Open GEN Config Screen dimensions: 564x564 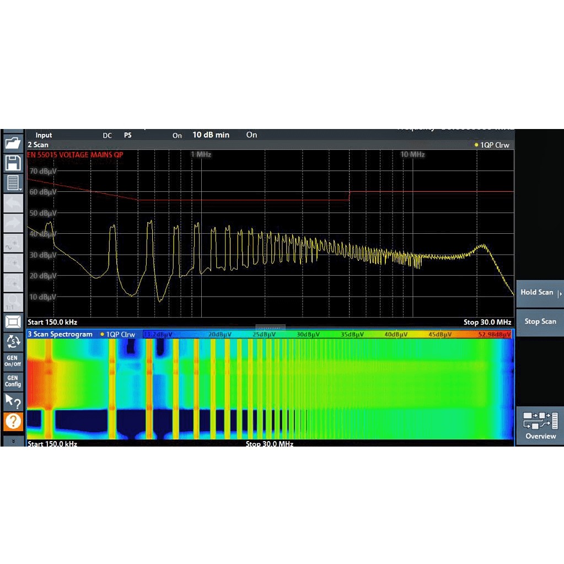pyautogui.click(x=13, y=381)
